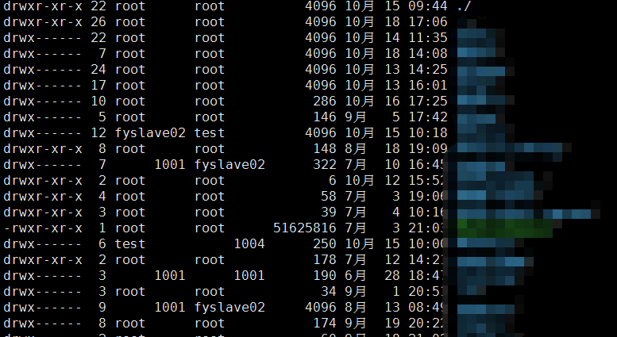Select the file size '250'

[325, 244]
